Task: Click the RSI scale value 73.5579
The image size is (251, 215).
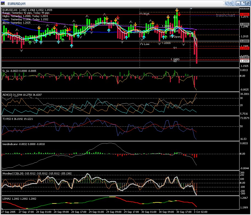Action: coord(245,118)
